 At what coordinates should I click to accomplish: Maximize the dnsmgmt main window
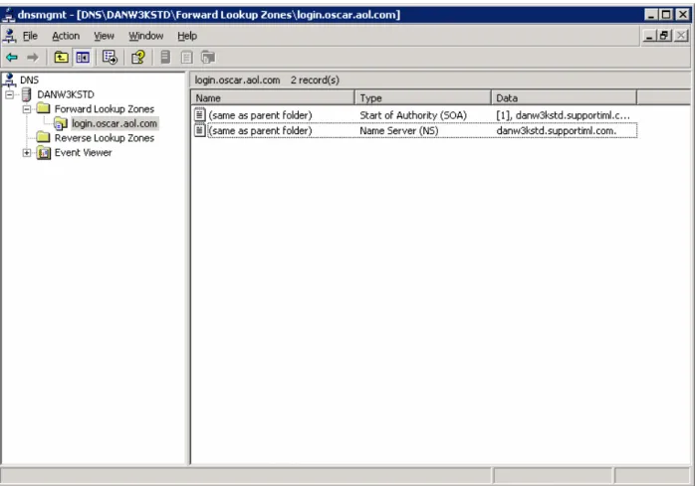[666, 15]
